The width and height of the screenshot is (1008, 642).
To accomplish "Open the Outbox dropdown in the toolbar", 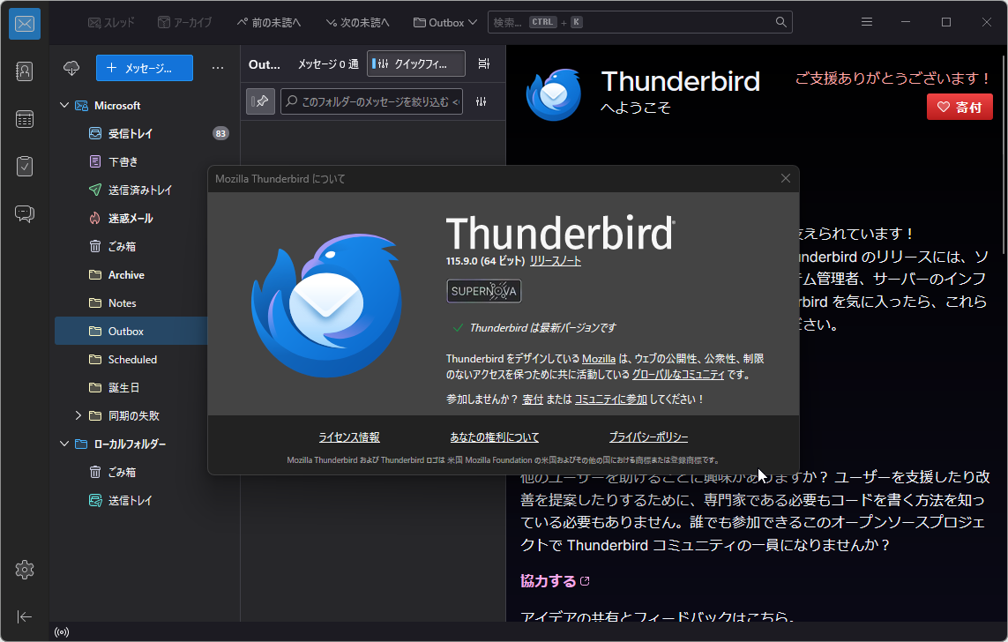I will (x=444, y=21).
